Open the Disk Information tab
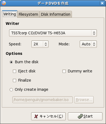Screen dimensions: 106x124 (56, 14)
